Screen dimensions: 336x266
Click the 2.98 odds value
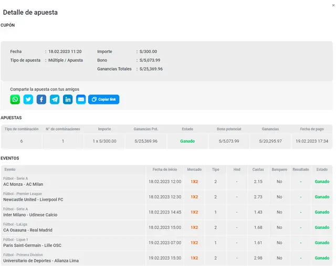[x=258, y=258]
